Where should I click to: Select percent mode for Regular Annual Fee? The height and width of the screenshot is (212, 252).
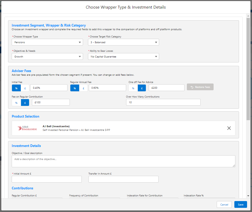click(75, 88)
